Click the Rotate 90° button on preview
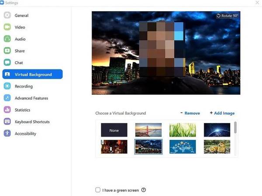262x196 pixels. 227,16
